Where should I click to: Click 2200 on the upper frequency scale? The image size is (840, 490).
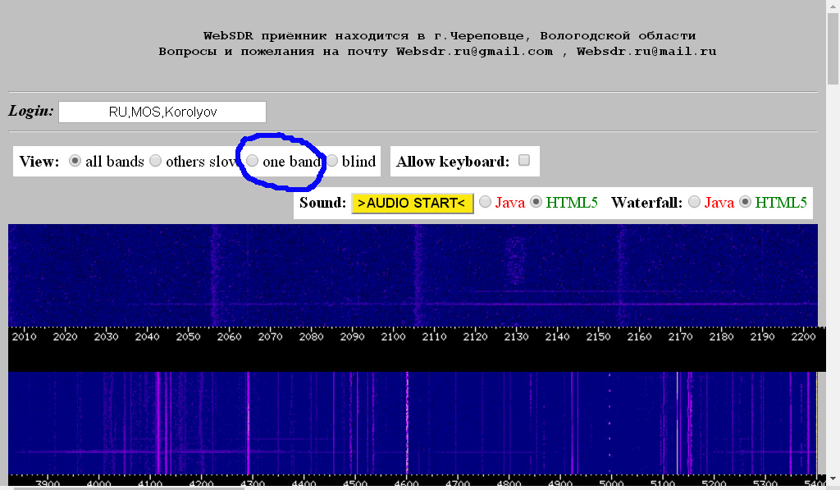(x=804, y=337)
